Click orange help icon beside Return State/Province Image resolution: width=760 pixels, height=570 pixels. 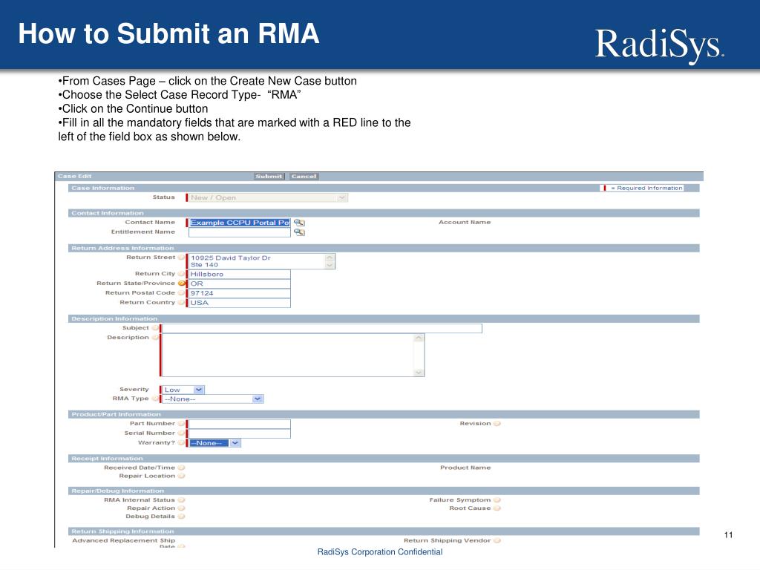[x=181, y=284]
